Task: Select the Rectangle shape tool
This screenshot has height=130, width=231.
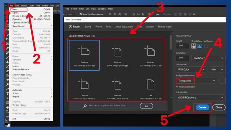Action: 7,103
